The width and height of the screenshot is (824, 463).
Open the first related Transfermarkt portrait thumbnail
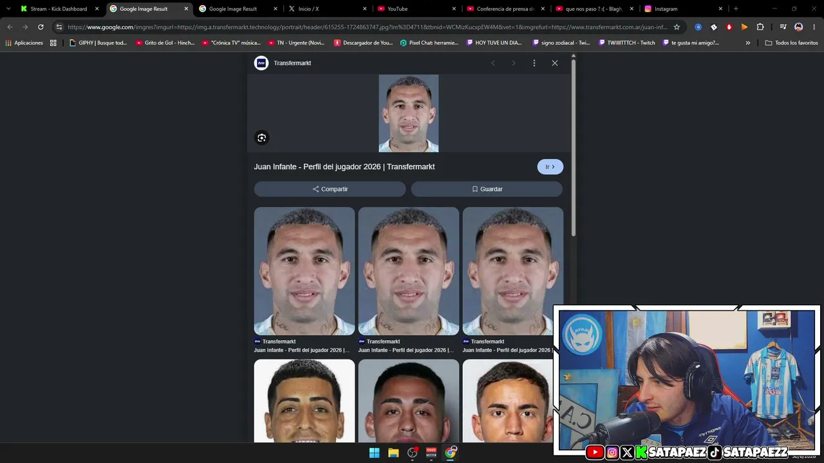click(304, 271)
